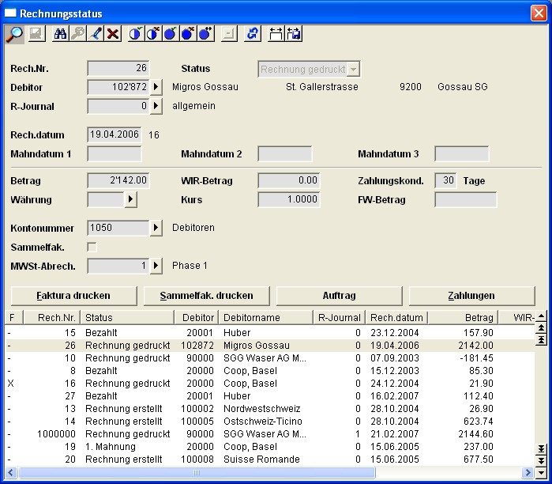Select row 13 'Nordwestschweiz'
The image size is (552, 484).
tap(270, 409)
